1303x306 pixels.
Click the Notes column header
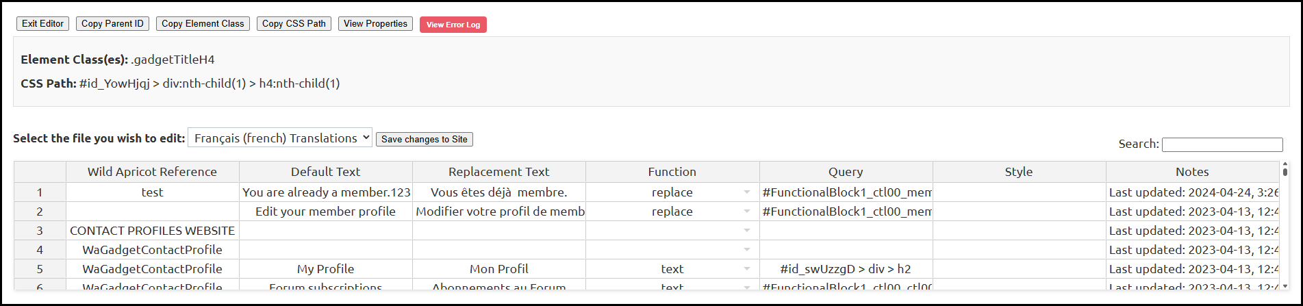coord(1191,172)
